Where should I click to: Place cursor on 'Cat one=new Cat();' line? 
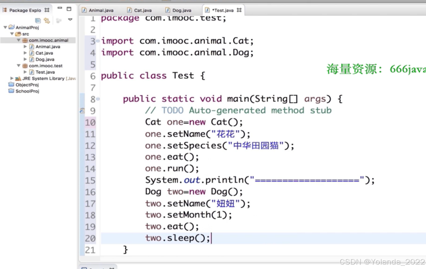point(194,122)
